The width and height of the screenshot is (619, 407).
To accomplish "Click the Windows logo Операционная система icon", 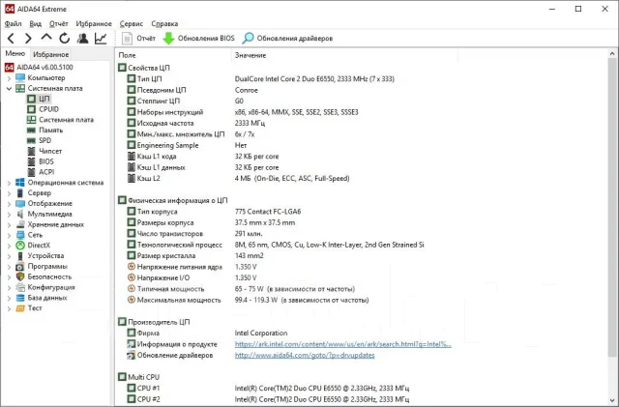I will [20, 183].
